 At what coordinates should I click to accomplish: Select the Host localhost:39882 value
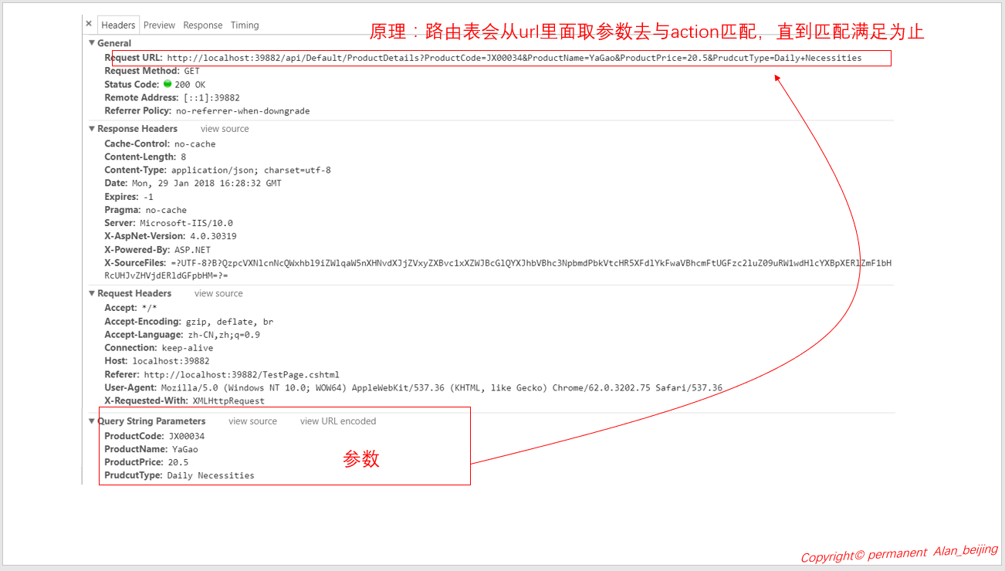point(171,361)
